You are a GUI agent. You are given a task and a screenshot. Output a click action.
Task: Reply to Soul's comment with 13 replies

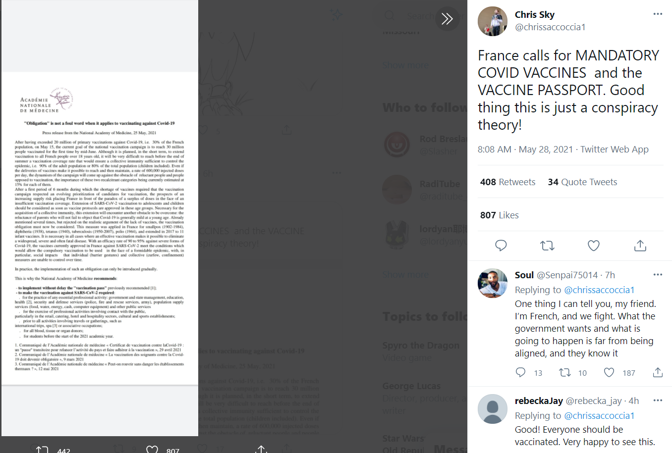520,372
